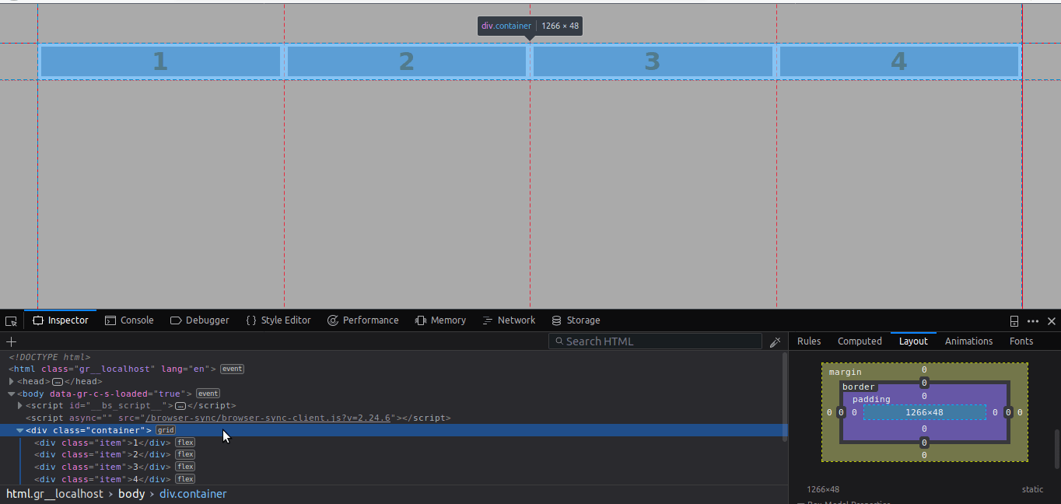Viewport: 1061px width, 504px height.
Task: Click the markup panel vertical scrollbar
Action: click(x=785, y=397)
